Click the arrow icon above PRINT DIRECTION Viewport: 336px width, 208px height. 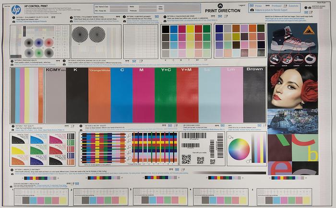(x=220, y=6)
